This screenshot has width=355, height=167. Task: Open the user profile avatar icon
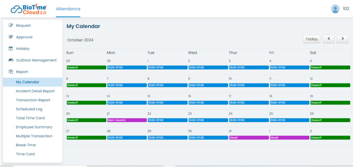pos(335,9)
